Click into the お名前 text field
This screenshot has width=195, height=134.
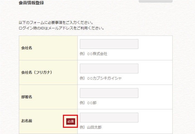click(109, 118)
